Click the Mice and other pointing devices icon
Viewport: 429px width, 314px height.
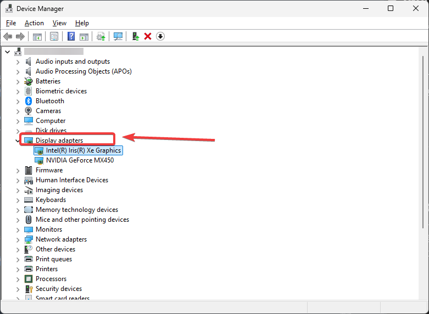[x=29, y=220]
